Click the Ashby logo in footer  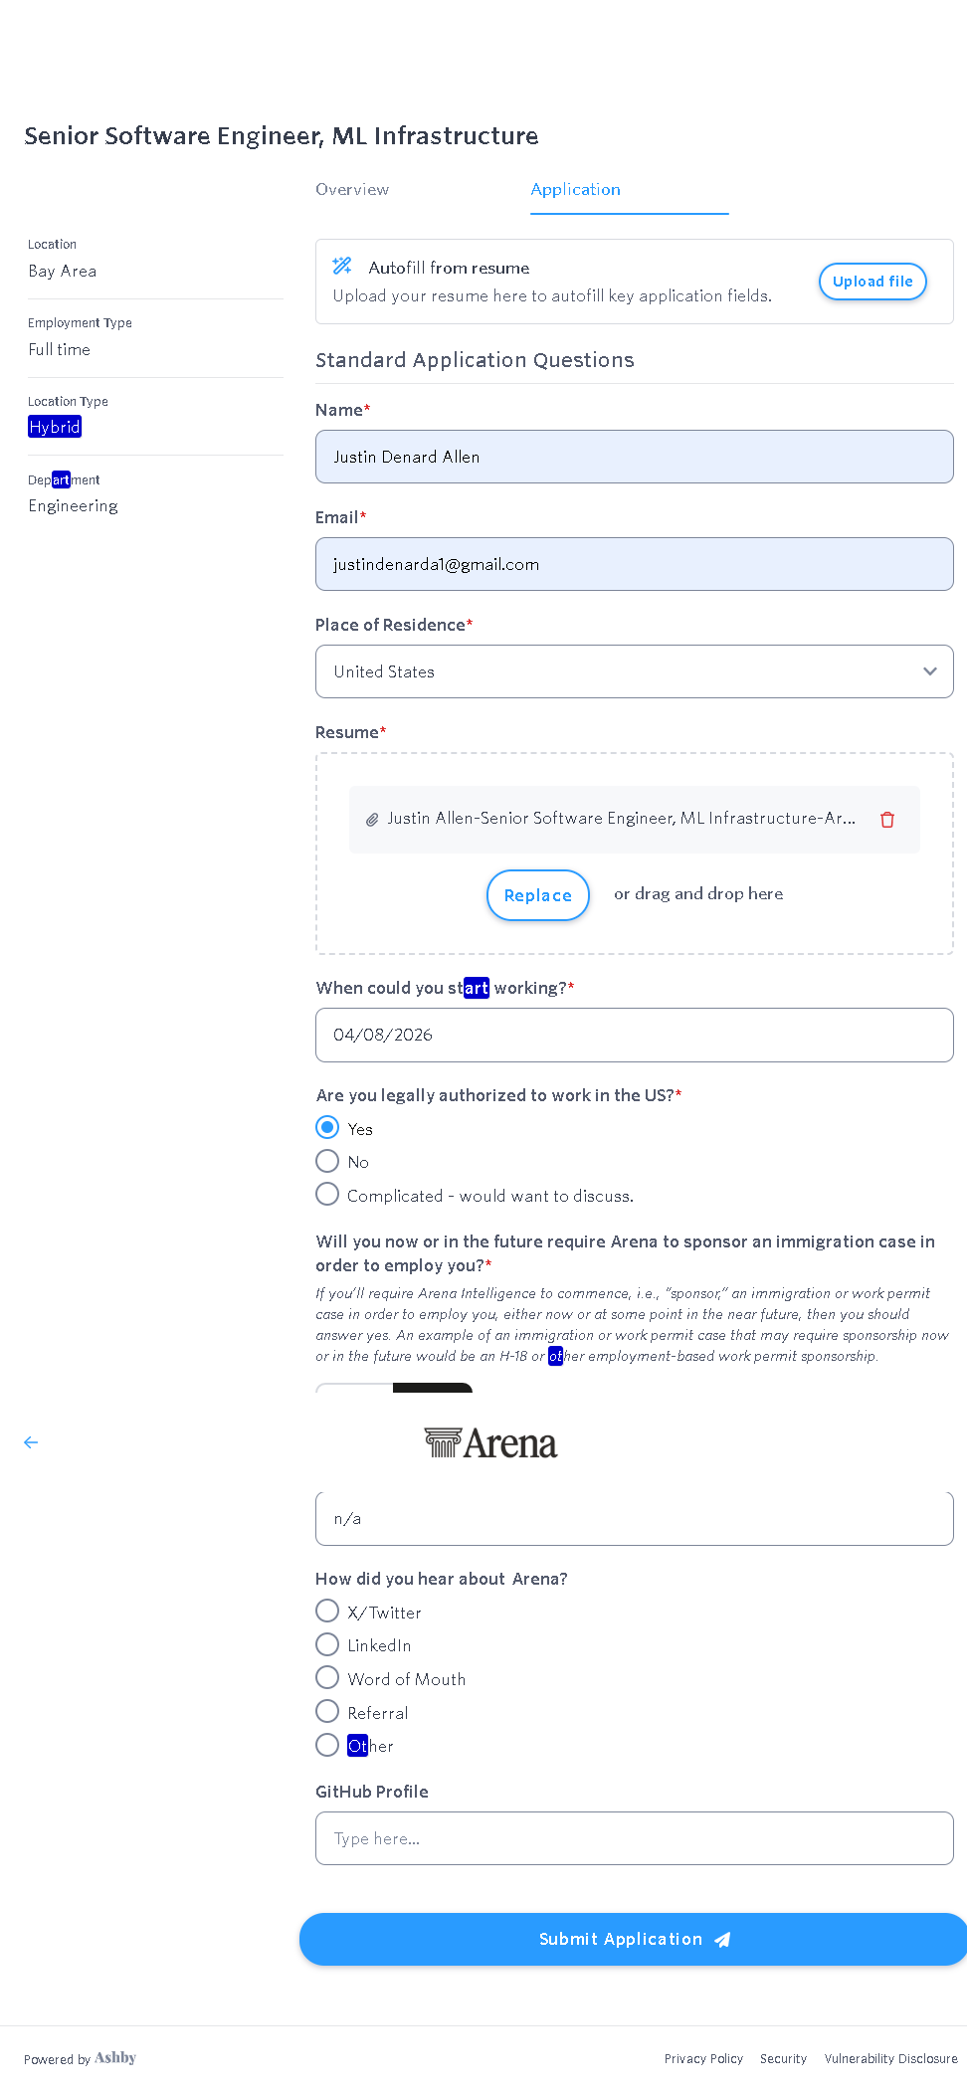click(115, 2058)
